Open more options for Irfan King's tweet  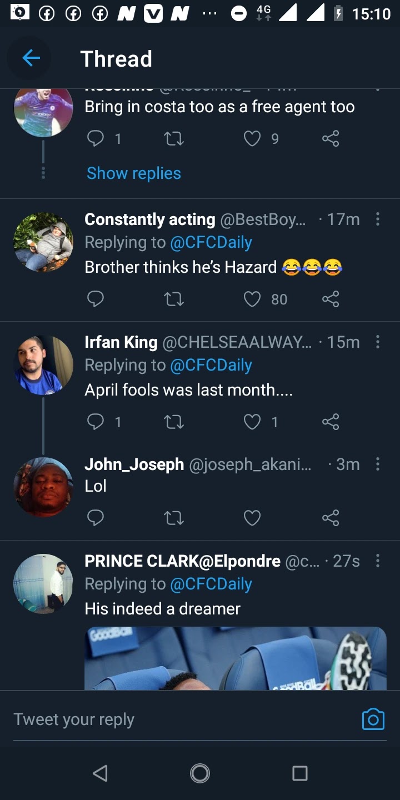[378, 342]
